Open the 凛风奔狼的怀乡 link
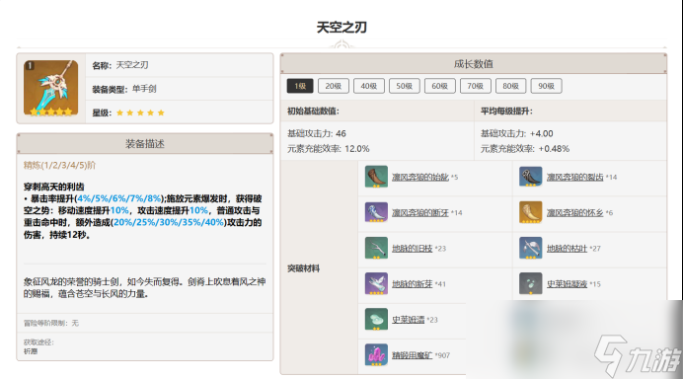The image size is (683, 379). click(x=575, y=212)
